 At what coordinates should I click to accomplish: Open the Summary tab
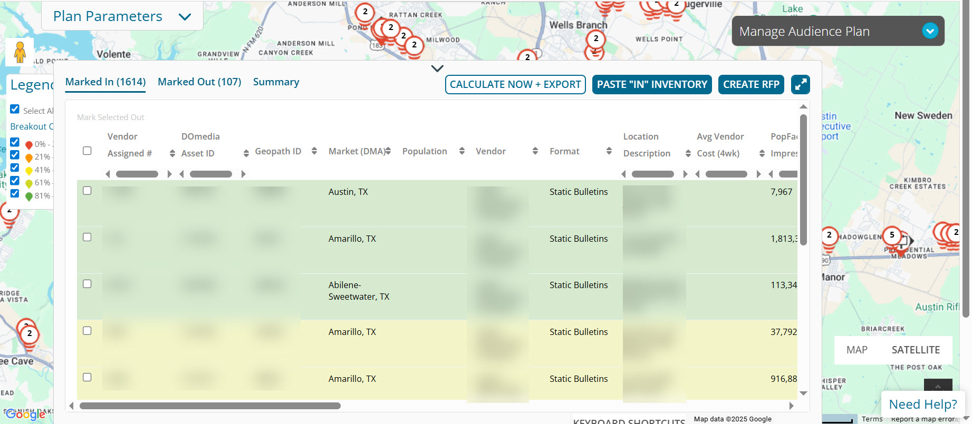point(276,82)
